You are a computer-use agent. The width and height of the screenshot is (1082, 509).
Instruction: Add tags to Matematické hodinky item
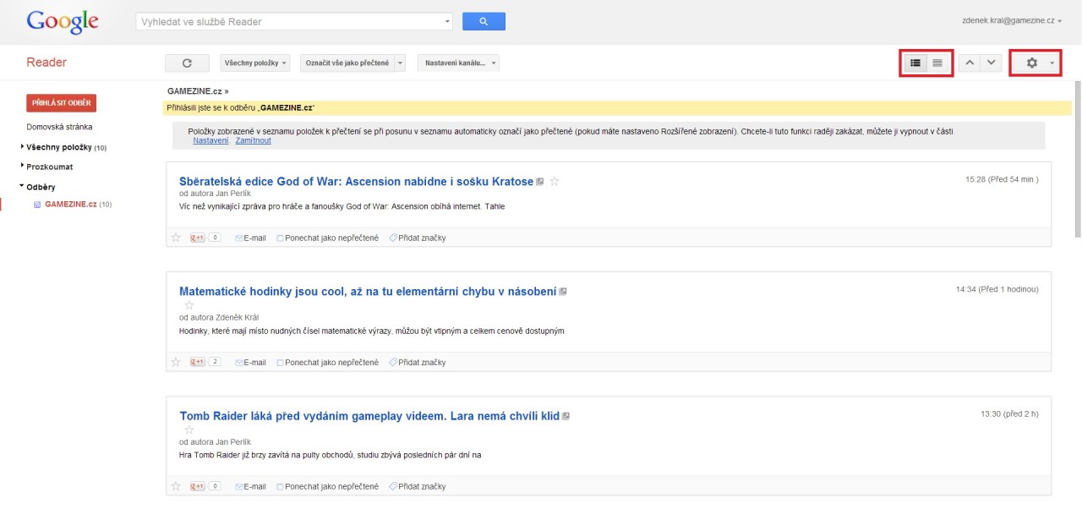(x=418, y=362)
